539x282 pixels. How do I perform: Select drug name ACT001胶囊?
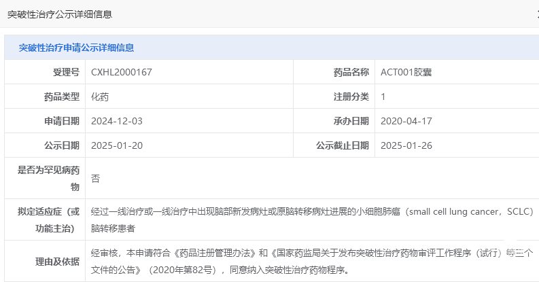406,72
